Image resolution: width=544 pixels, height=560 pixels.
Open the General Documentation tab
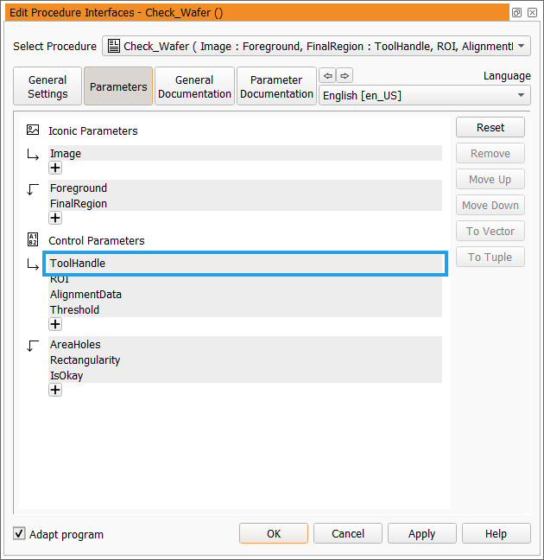coord(194,86)
